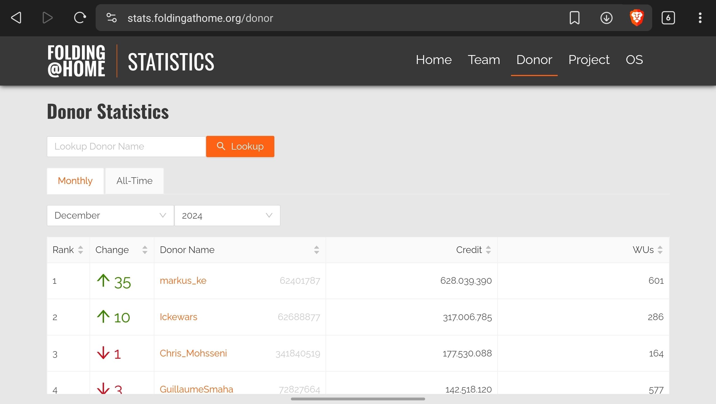Open donor markus_ke profile link
Screen dimensions: 716x404
tap(183, 280)
